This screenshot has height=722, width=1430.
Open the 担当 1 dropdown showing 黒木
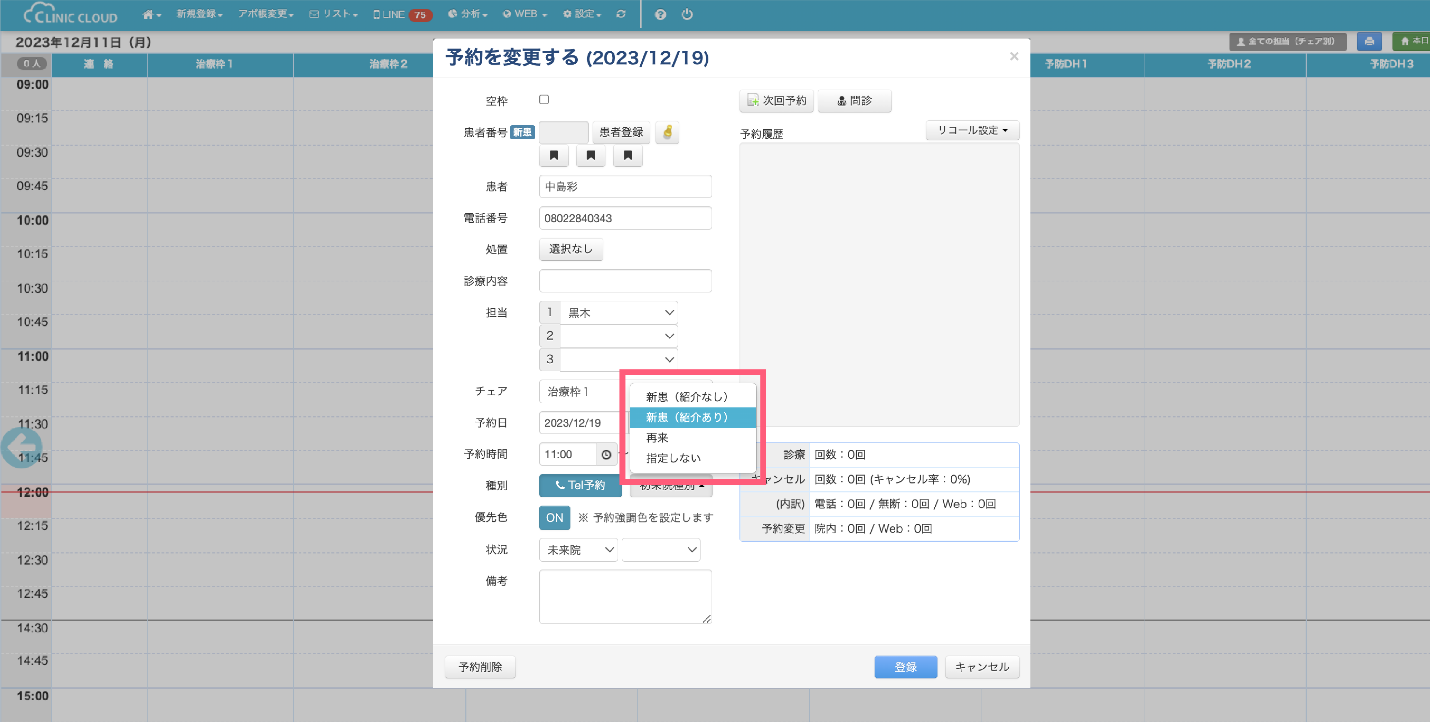pos(618,313)
